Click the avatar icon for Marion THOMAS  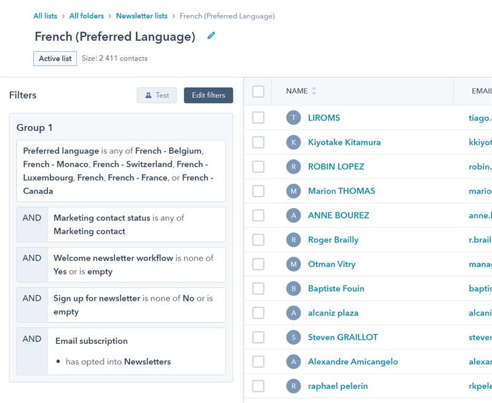tap(293, 191)
